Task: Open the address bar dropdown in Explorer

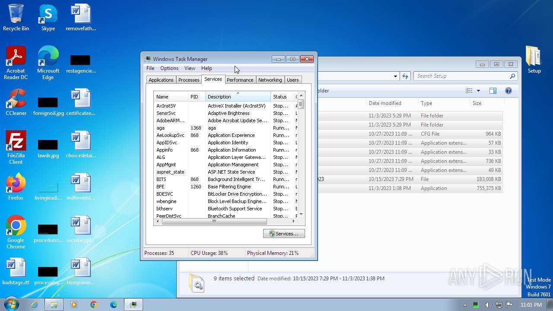Action: coord(395,76)
